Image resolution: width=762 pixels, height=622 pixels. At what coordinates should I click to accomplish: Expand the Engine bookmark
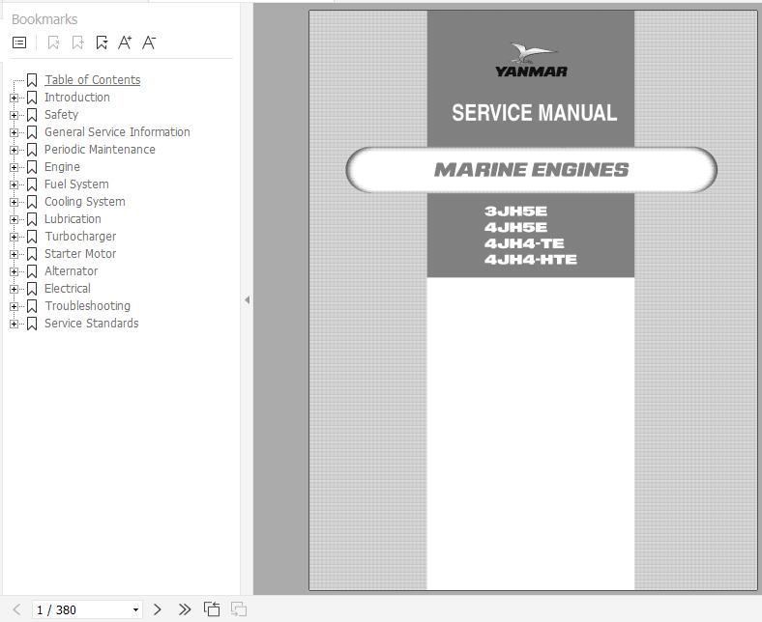[x=15, y=167]
